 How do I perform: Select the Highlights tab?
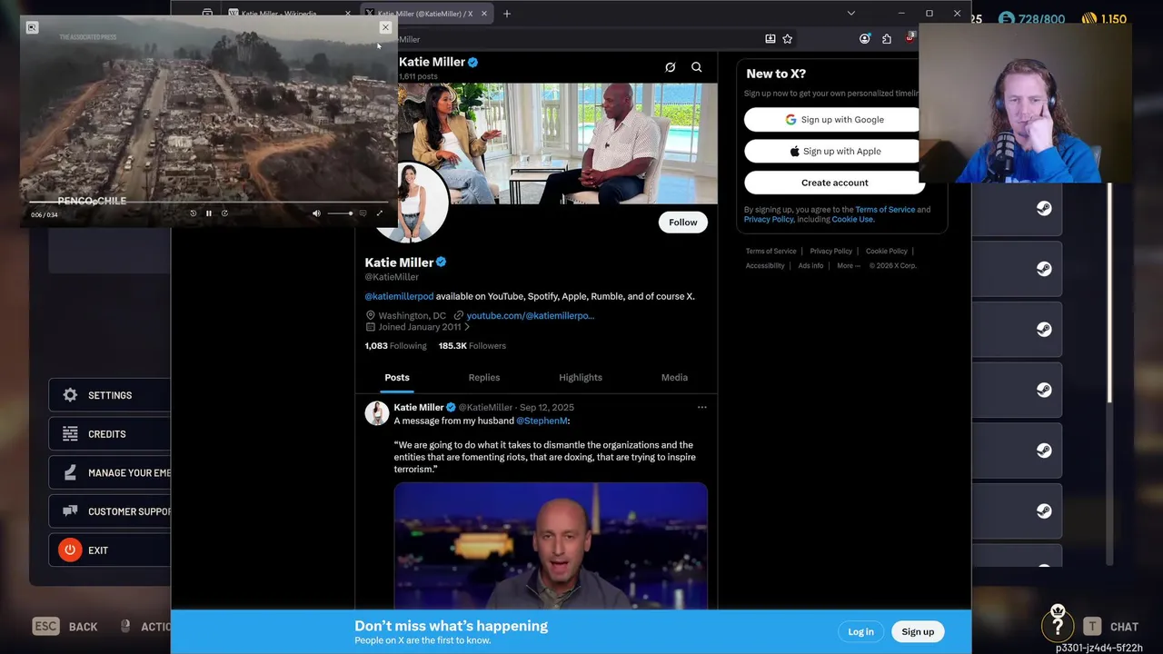[581, 378]
